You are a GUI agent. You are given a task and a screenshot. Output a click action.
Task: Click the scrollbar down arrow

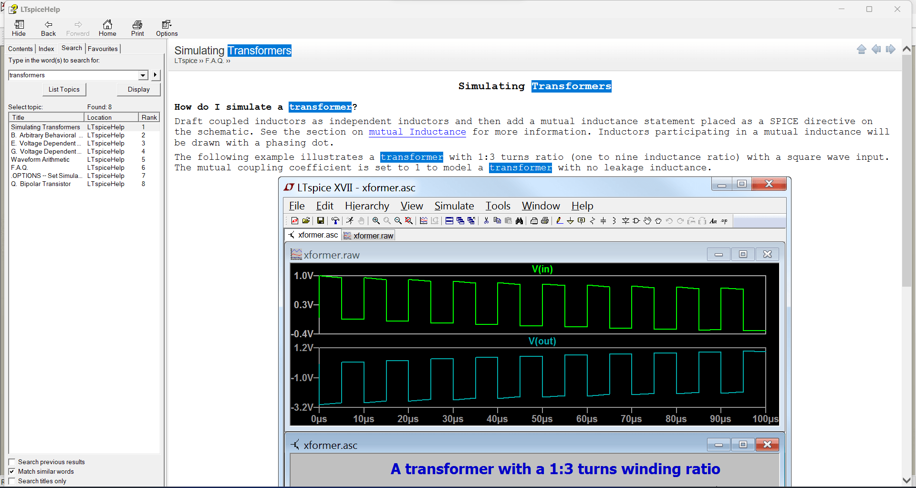(x=906, y=480)
